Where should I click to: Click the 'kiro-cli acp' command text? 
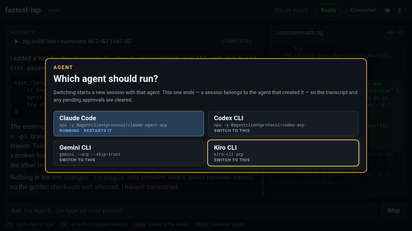click(228, 154)
